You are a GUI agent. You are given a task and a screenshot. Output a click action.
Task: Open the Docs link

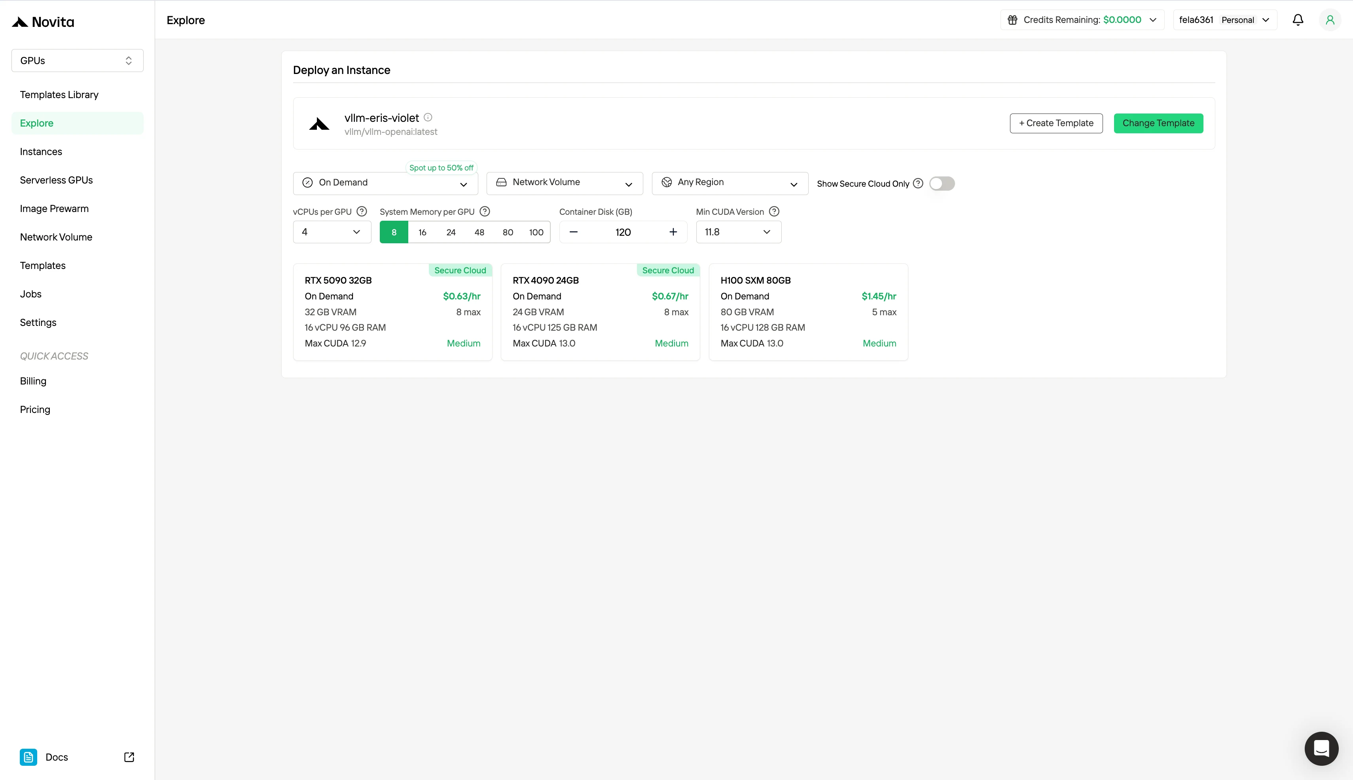(77, 757)
